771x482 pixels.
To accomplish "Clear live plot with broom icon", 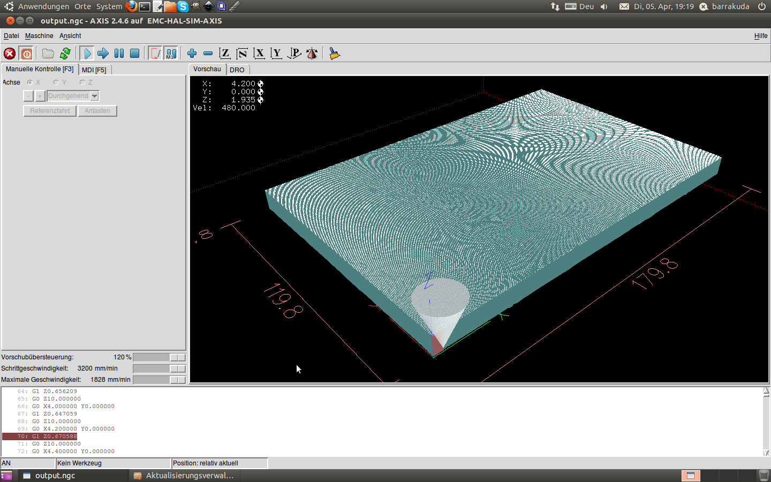I will (x=335, y=54).
